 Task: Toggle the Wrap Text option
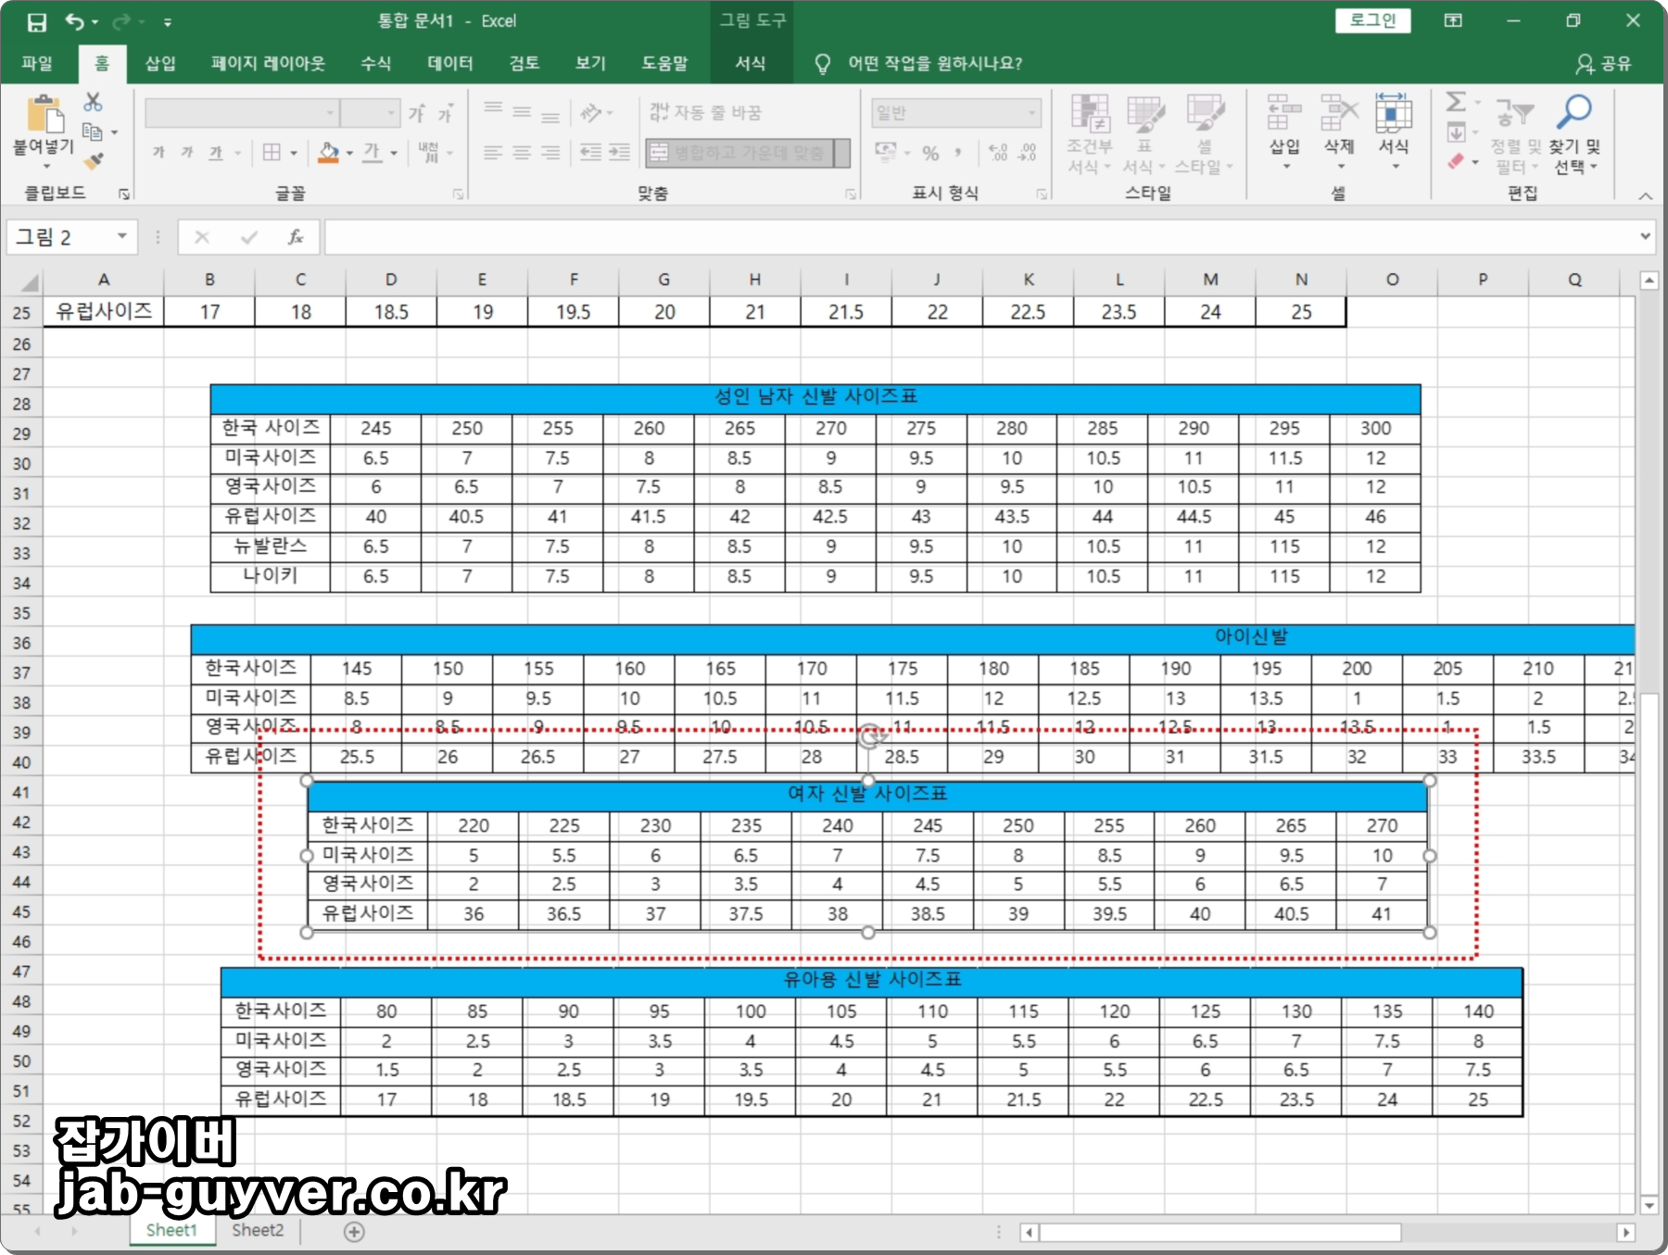click(706, 112)
